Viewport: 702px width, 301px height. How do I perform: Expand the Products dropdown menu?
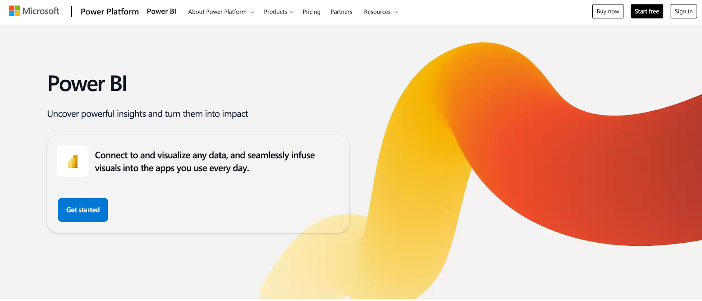pos(279,12)
